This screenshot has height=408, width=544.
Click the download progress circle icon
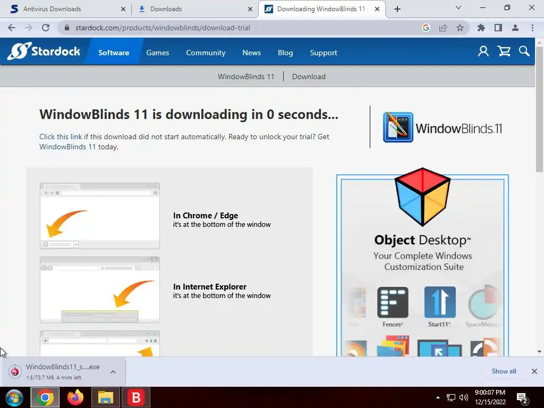click(15, 371)
